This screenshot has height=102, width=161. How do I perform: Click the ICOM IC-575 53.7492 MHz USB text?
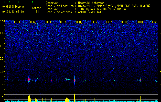(103, 9)
